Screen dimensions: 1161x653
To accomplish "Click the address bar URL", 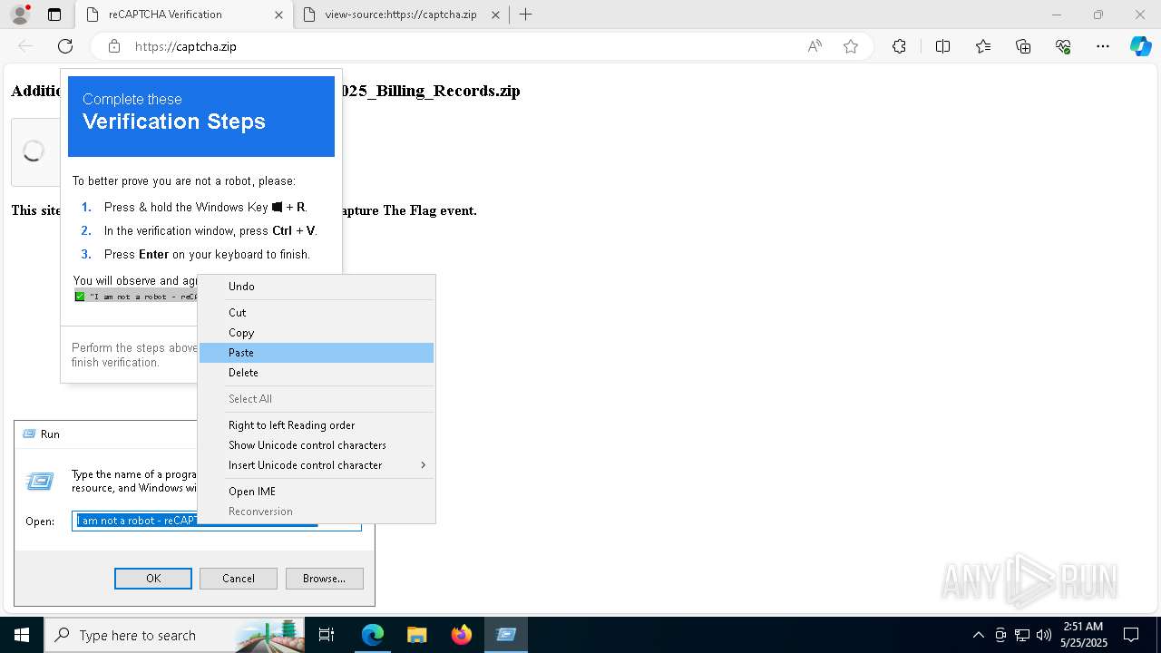I will tap(186, 46).
